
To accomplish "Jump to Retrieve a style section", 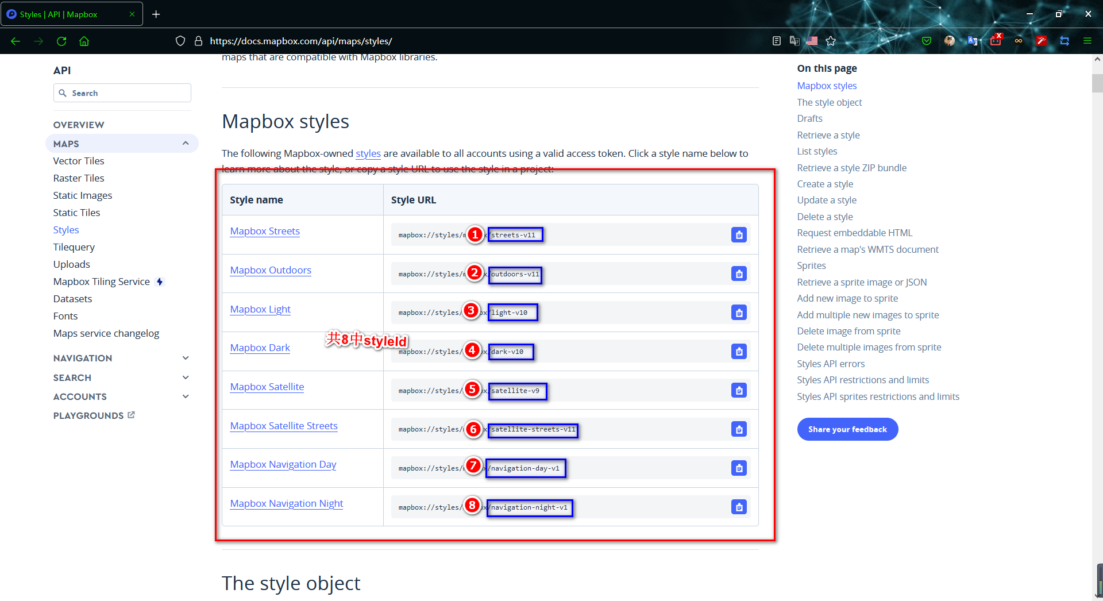I will (x=828, y=135).
